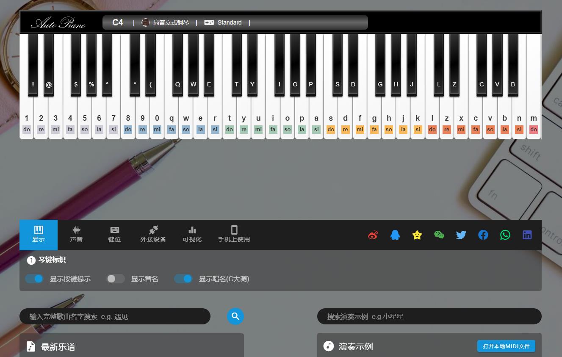Click the yellow star Qzone icon
562x357 pixels.
pyautogui.click(x=417, y=235)
